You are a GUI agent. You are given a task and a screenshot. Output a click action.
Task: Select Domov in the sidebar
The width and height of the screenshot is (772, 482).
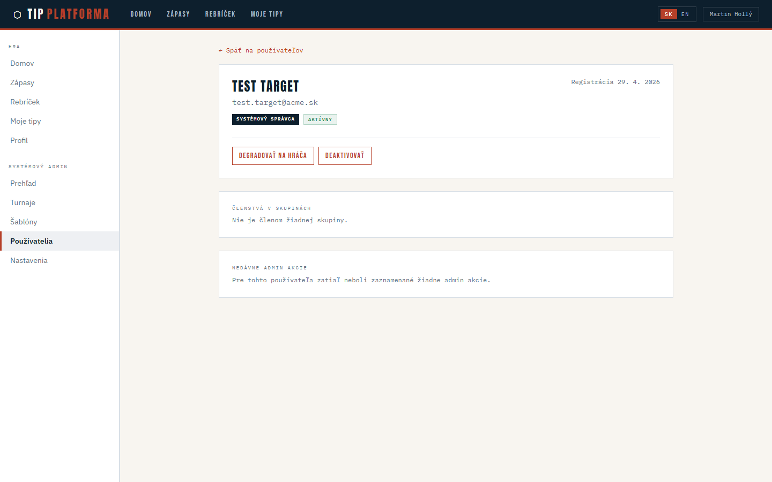point(22,63)
